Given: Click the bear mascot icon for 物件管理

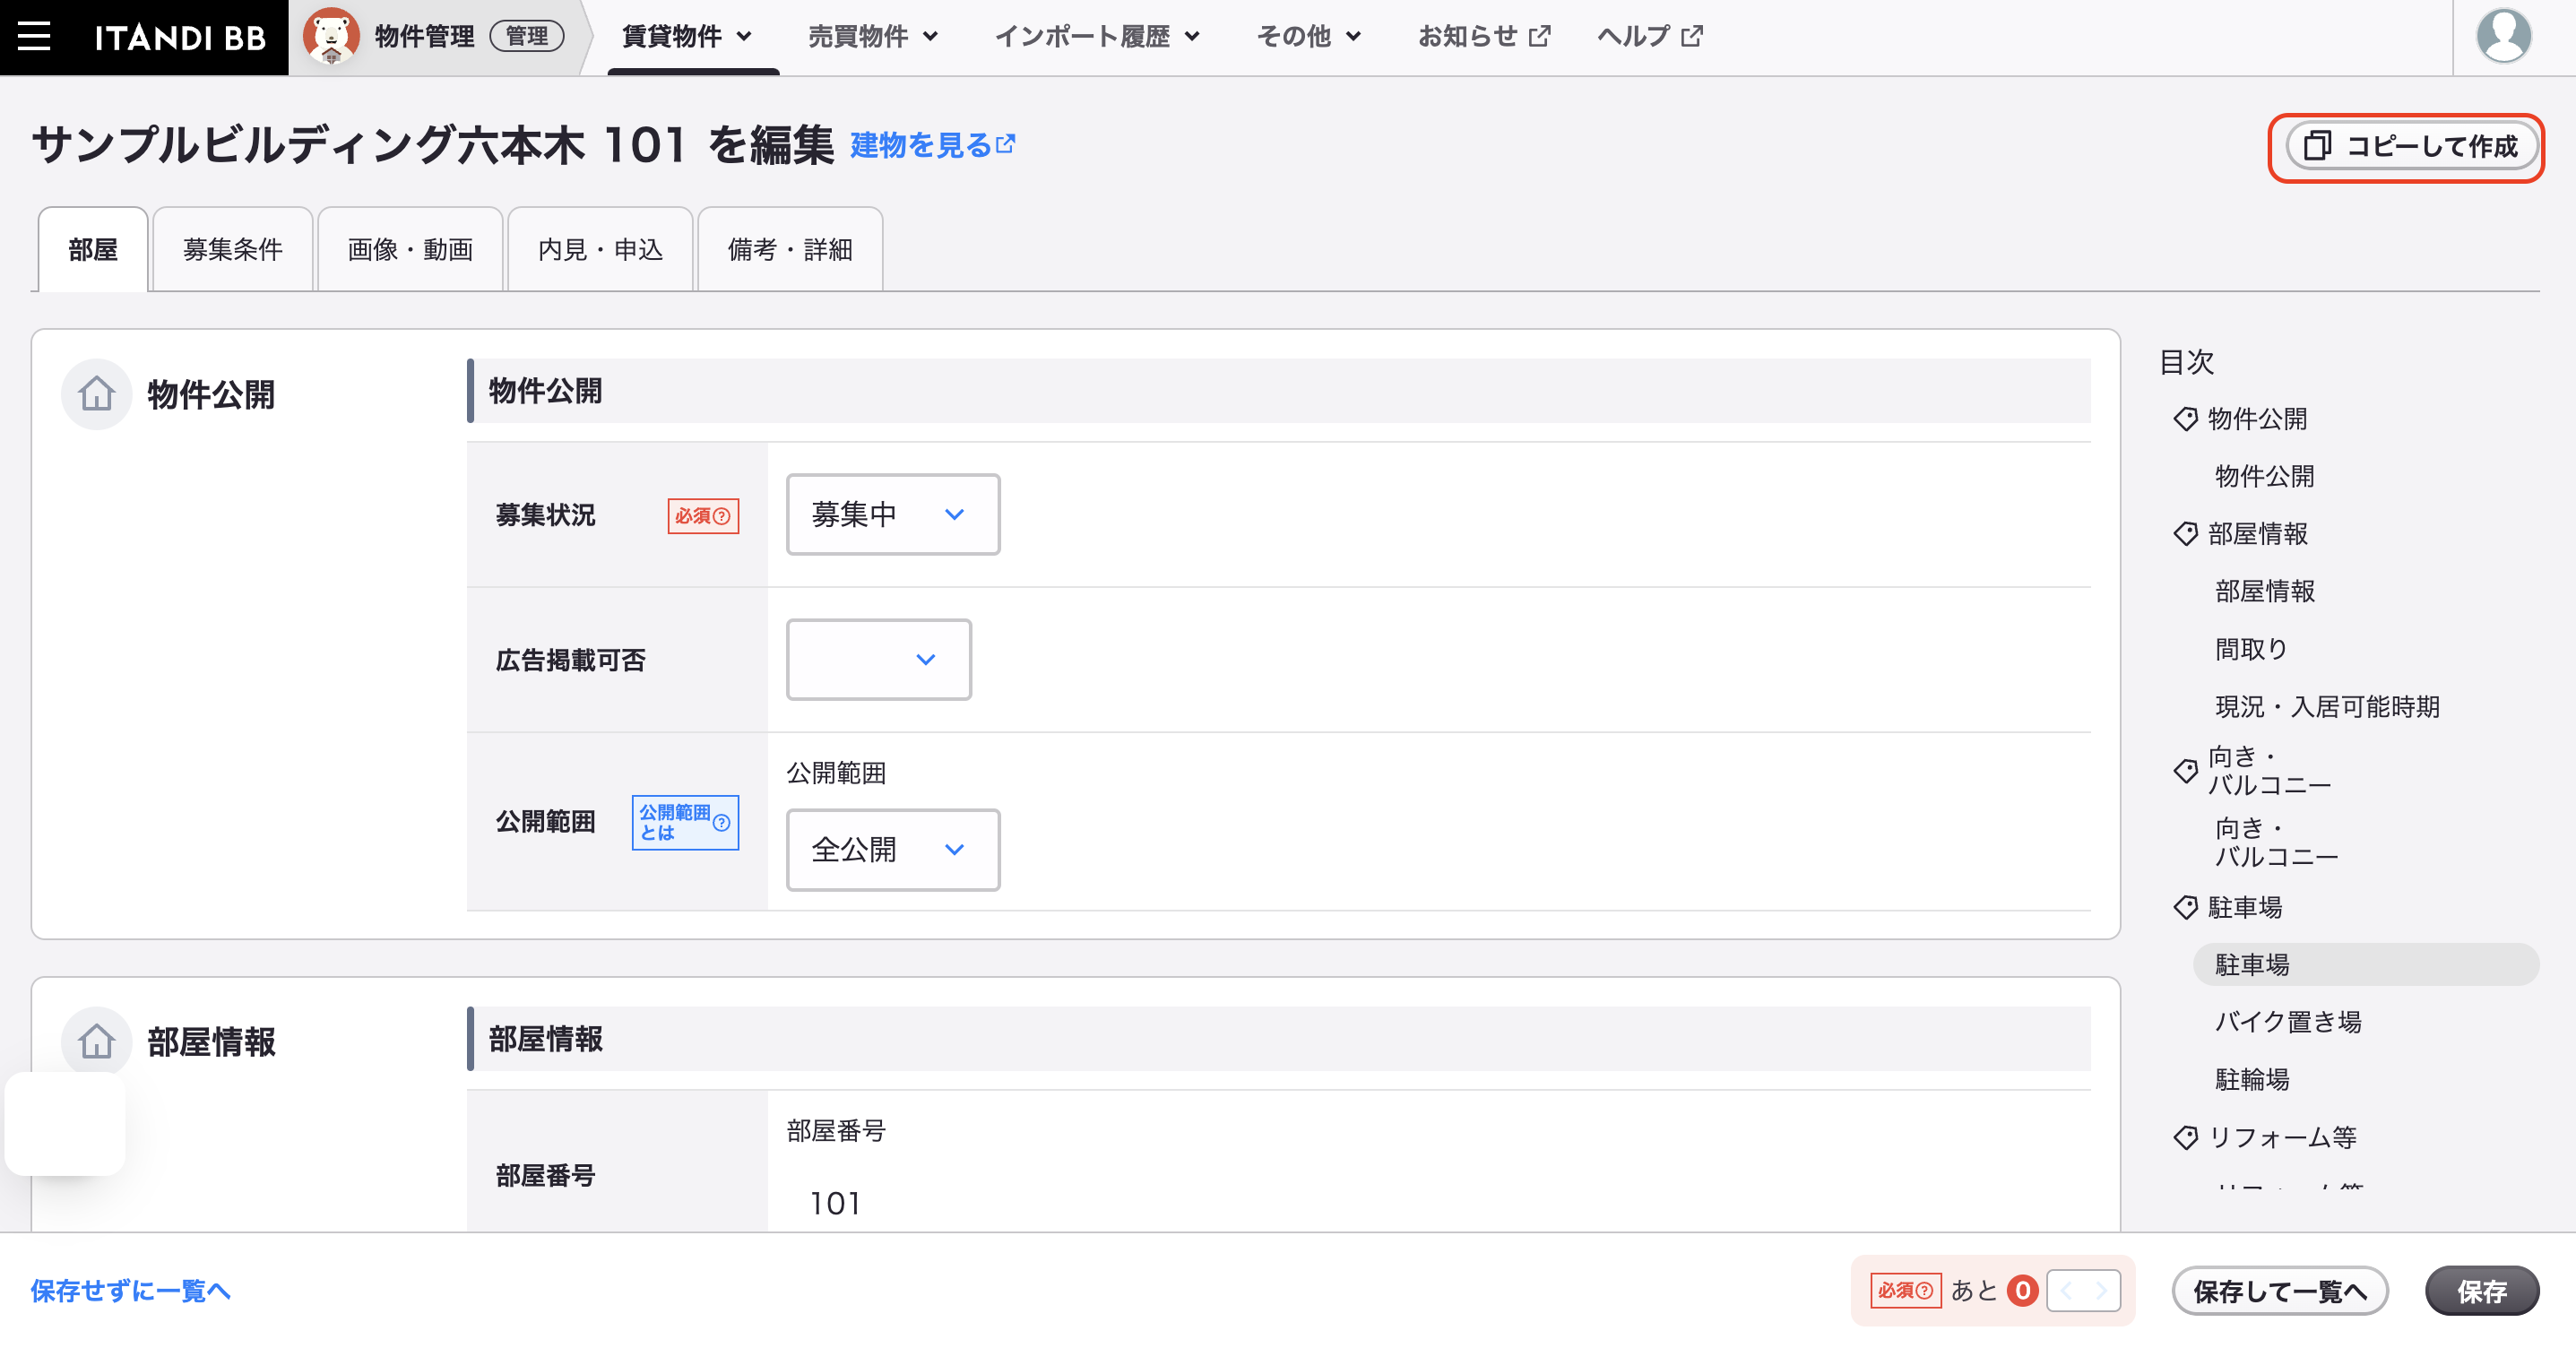Looking at the screenshot, I should (x=331, y=36).
